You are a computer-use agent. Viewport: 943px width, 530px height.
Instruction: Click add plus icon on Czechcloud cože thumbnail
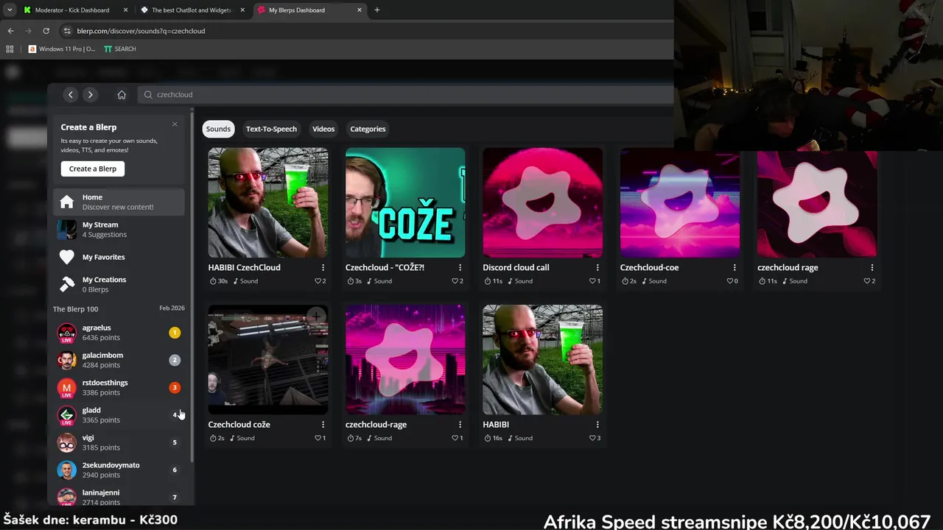tap(316, 317)
